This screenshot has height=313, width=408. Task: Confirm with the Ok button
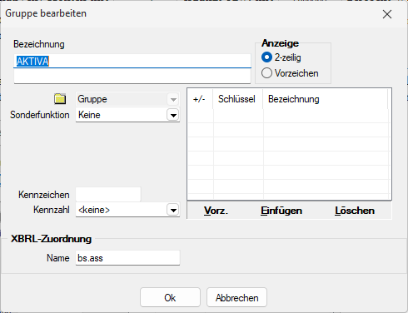[170, 297]
